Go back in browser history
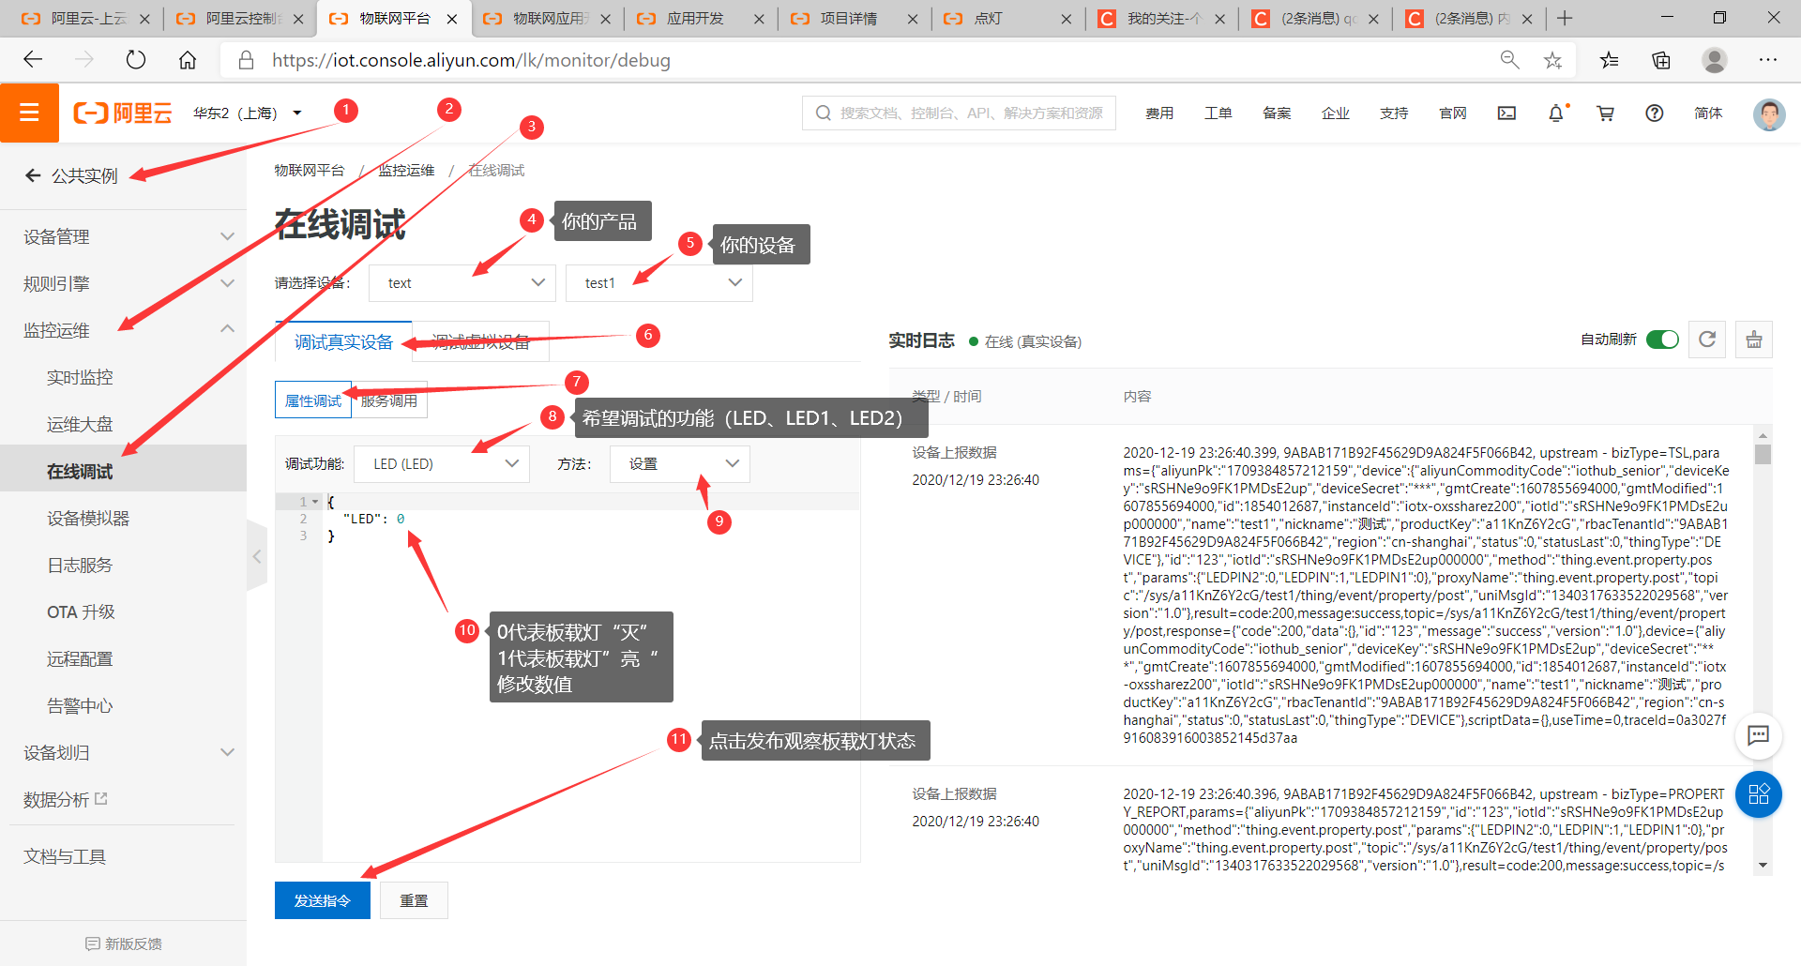Viewport: 1801px width, 966px height. (33, 60)
